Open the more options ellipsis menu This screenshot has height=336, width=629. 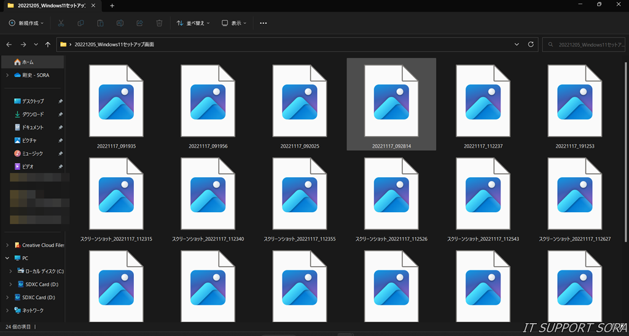coord(264,23)
